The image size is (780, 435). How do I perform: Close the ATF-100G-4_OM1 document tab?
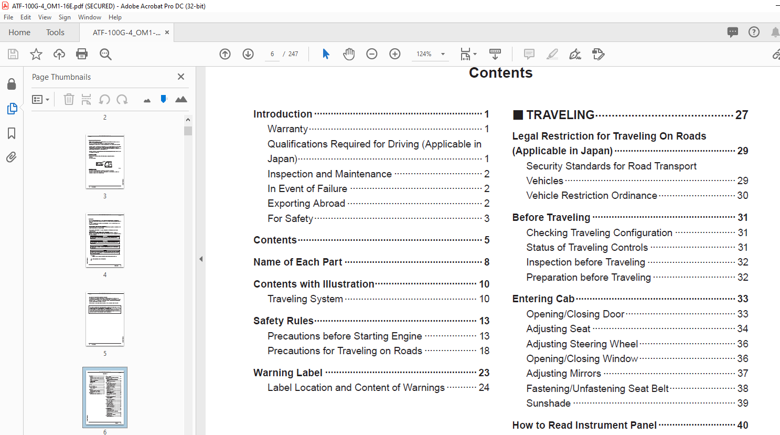pos(167,33)
